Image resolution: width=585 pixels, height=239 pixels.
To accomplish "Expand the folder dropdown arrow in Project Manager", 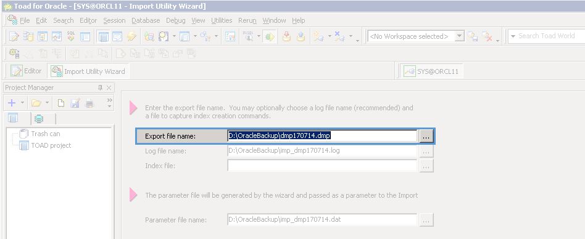I will [47, 103].
